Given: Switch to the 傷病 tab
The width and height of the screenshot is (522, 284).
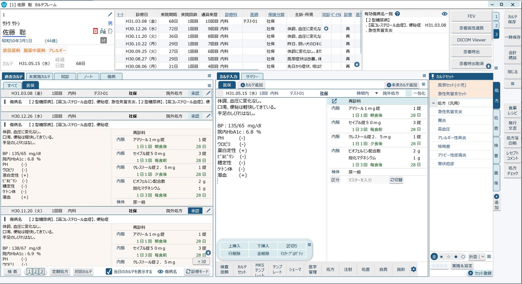Looking at the screenshot, I should pos(111,76).
